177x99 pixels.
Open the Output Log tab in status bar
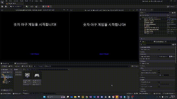pos(17,94)
